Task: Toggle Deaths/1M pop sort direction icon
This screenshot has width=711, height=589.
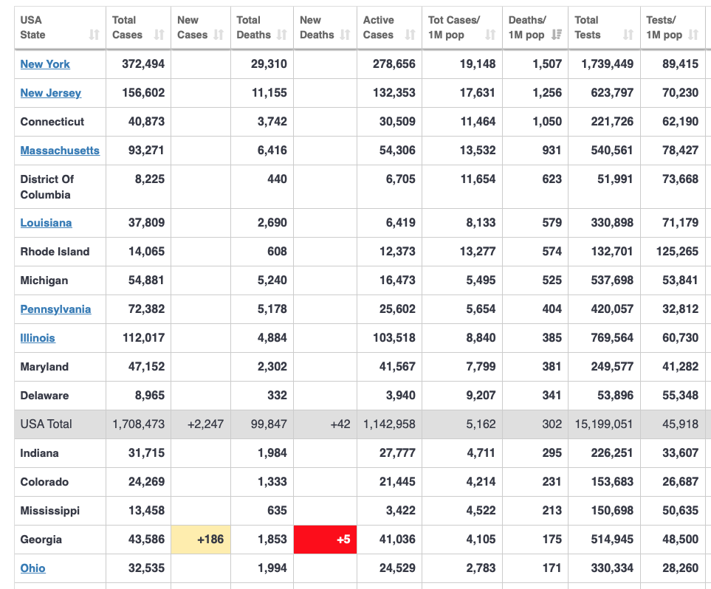Action: (x=557, y=35)
